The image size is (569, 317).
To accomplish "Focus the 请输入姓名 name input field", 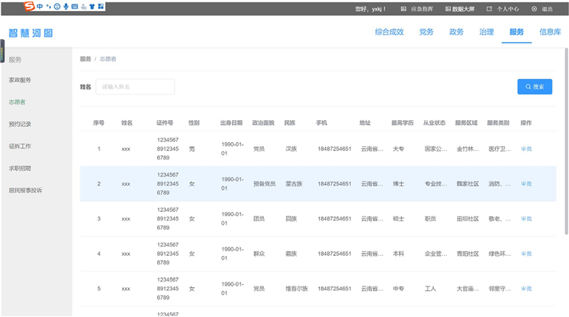I will point(135,87).
